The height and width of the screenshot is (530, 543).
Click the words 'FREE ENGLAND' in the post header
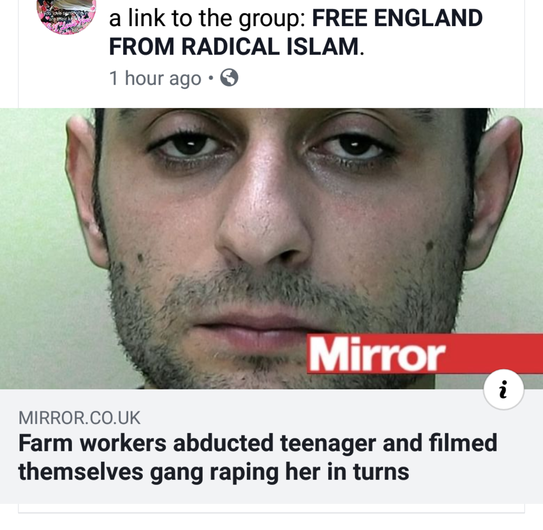pos(397,18)
